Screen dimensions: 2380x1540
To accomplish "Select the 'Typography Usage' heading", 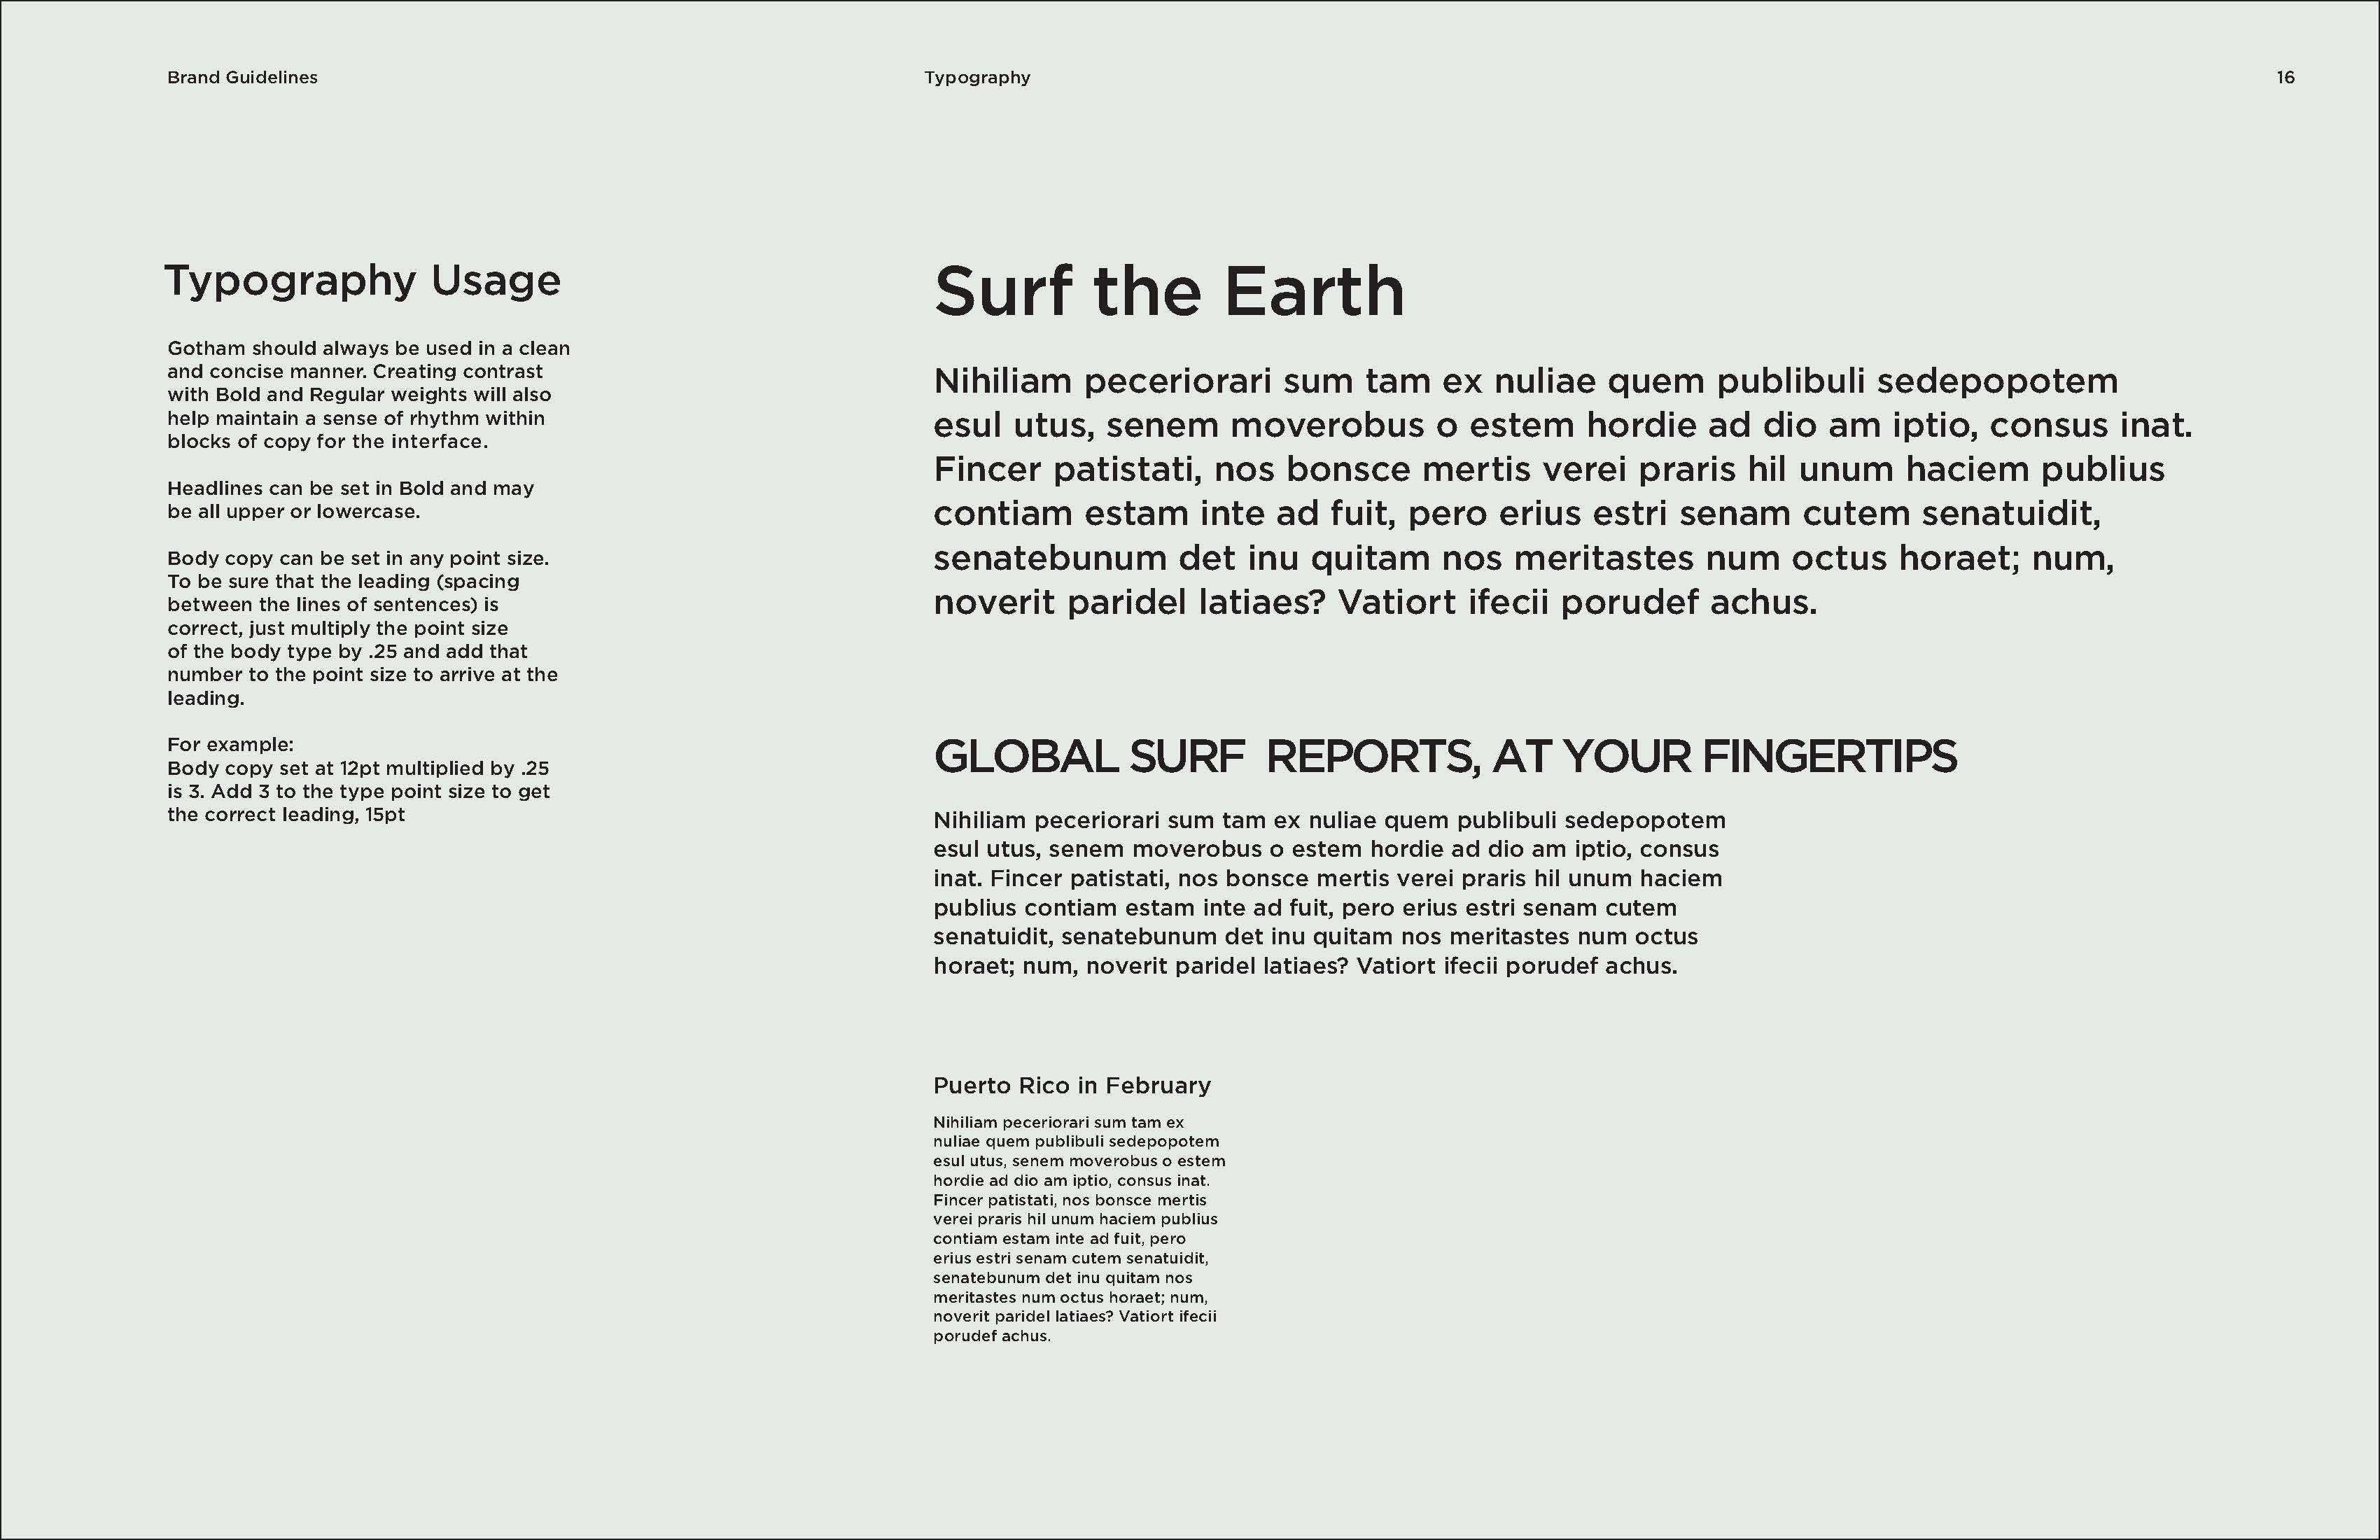I will [x=362, y=281].
